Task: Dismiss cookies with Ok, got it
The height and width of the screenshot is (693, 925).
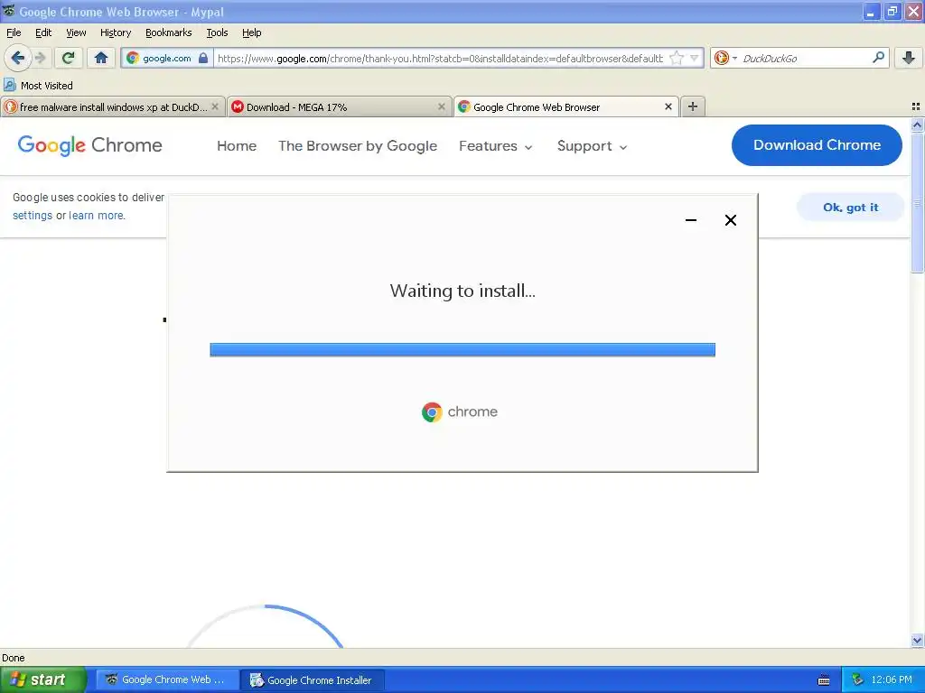Action: pos(850,207)
